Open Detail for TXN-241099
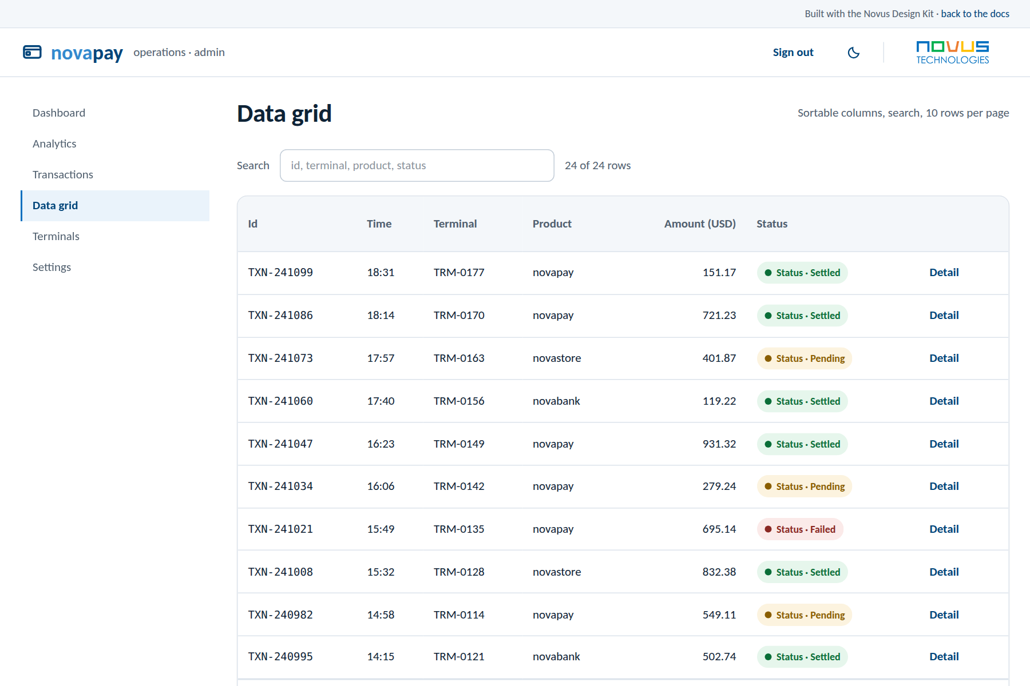 944,273
